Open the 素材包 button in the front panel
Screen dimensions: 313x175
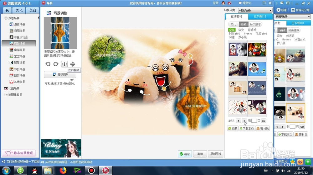263,129
